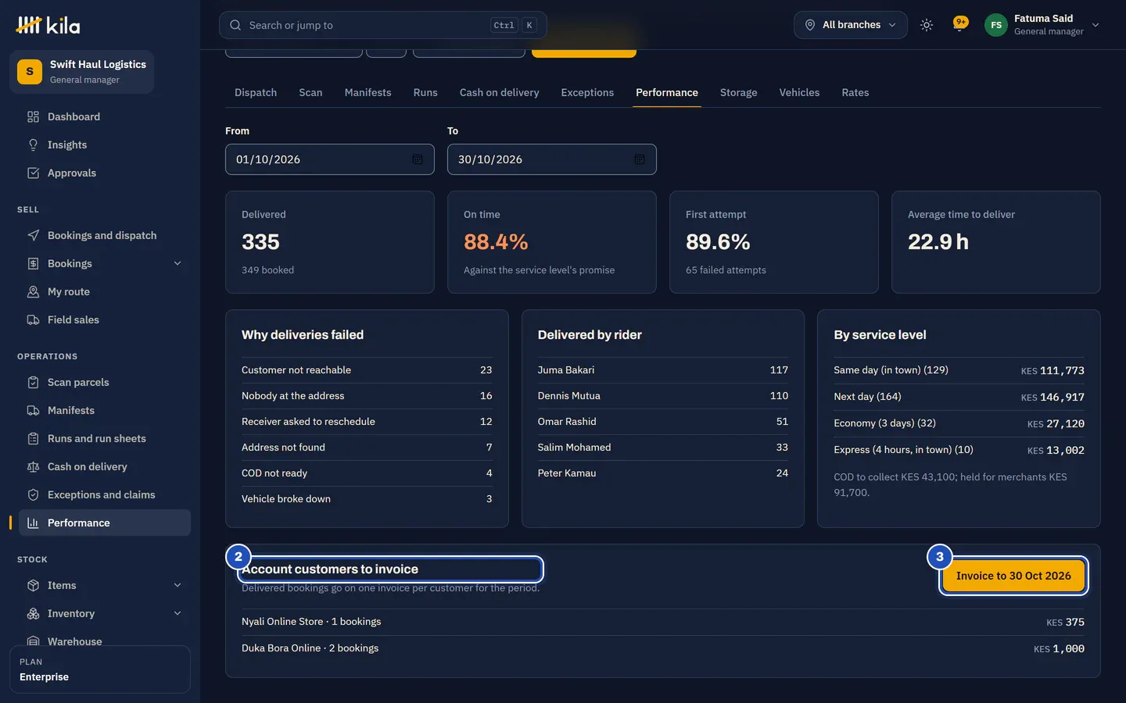Click the Enterprise plan card
The width and height of the screenshot is (1126, 703).
click(100, 669)
